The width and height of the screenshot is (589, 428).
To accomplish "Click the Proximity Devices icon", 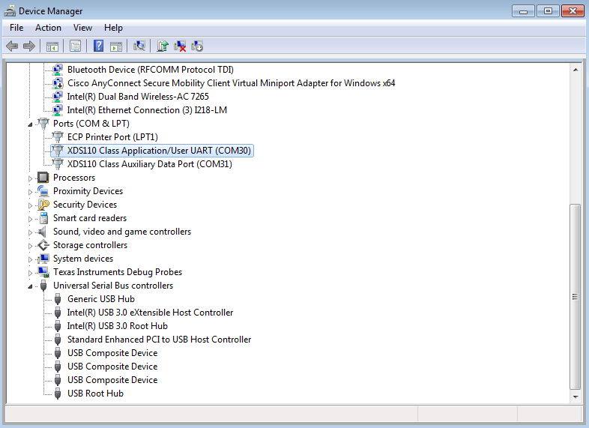I will pyautogui.click(x=43, y=191).
